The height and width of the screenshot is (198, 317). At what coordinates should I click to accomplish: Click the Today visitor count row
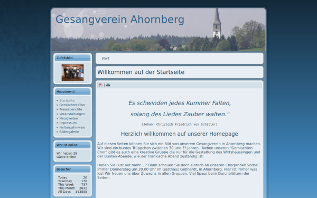(x=72, y=177)
